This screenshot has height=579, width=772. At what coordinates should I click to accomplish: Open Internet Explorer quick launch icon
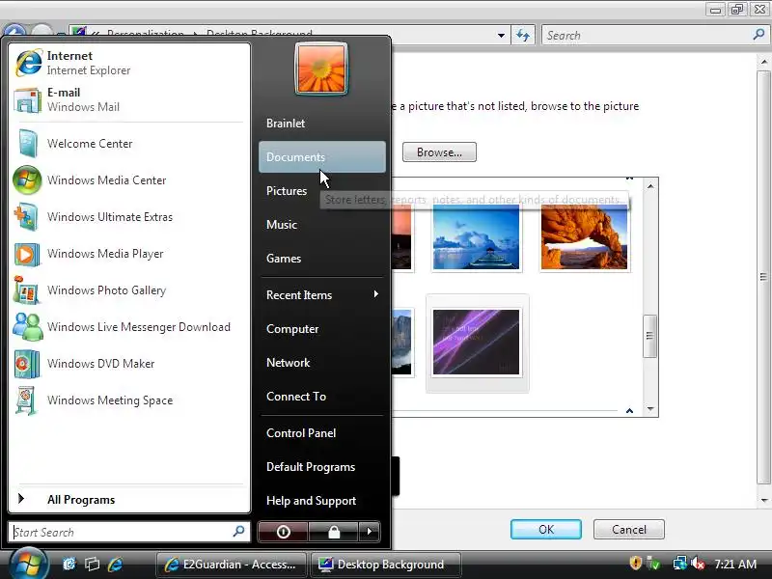point(115,565)
